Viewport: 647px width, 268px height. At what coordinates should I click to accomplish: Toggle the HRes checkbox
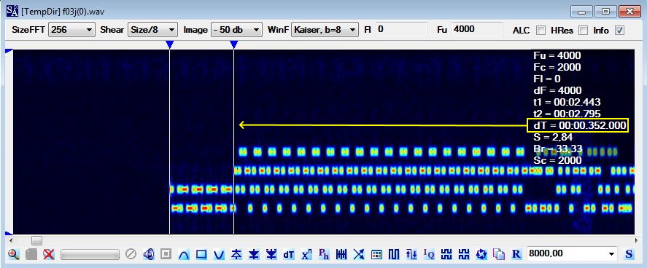click(x=583, y=30)
